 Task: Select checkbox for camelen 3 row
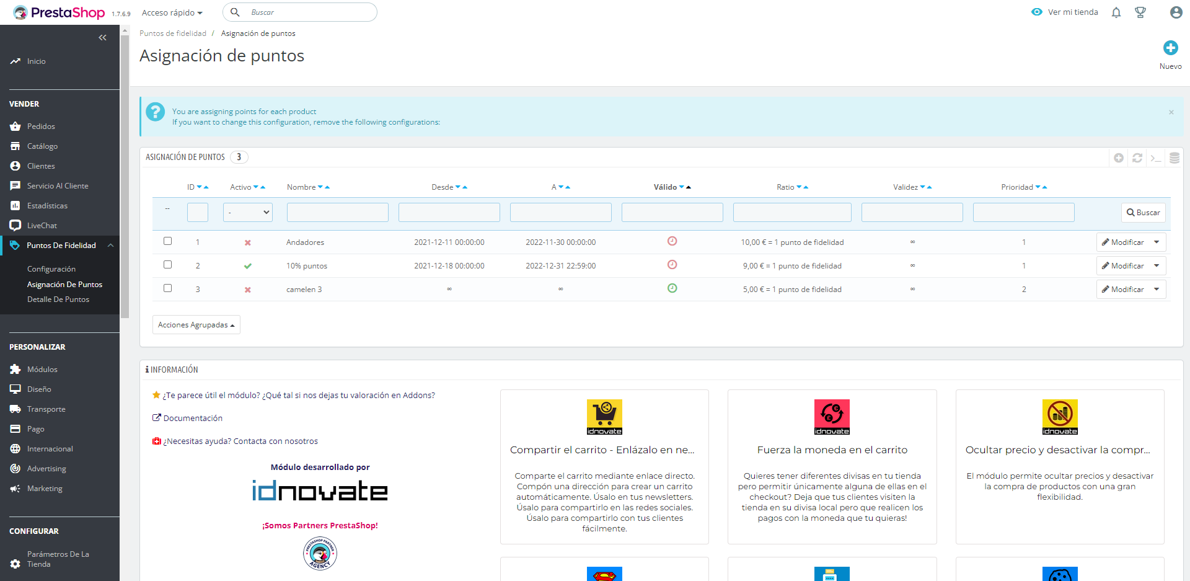(x=167, y=288)
